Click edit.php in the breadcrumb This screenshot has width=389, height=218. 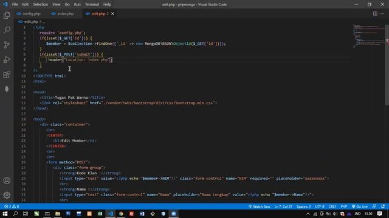click(31, 22)
